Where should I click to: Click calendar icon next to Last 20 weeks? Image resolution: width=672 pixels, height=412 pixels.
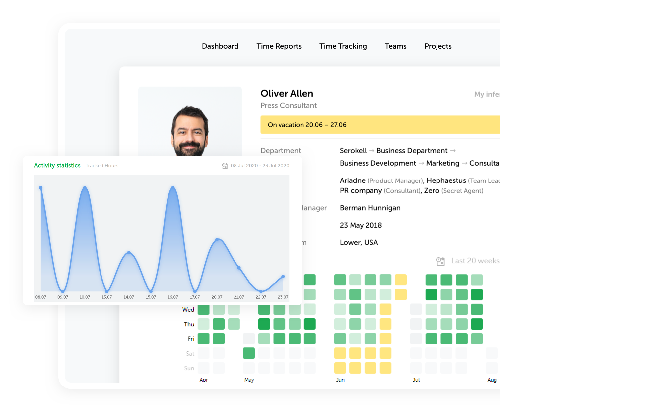point(440,261)
